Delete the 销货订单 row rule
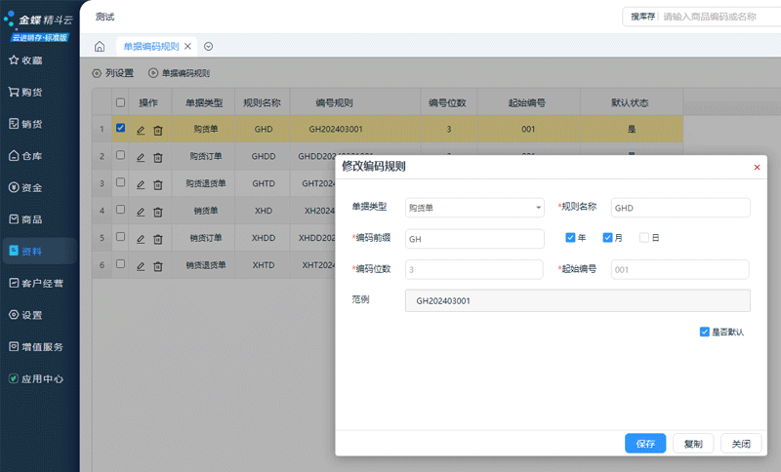781x472 pixels. [x=158, y=239]
